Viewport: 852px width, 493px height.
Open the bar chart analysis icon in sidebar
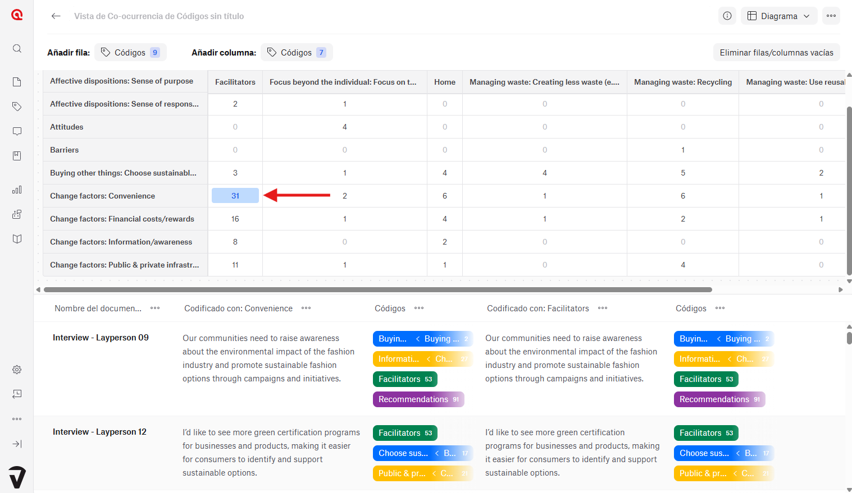(17, 190)
